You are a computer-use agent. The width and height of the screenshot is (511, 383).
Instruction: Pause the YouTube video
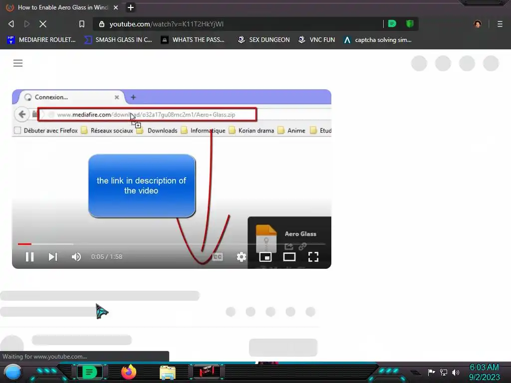pyautogui.click(x=29, y=257)
